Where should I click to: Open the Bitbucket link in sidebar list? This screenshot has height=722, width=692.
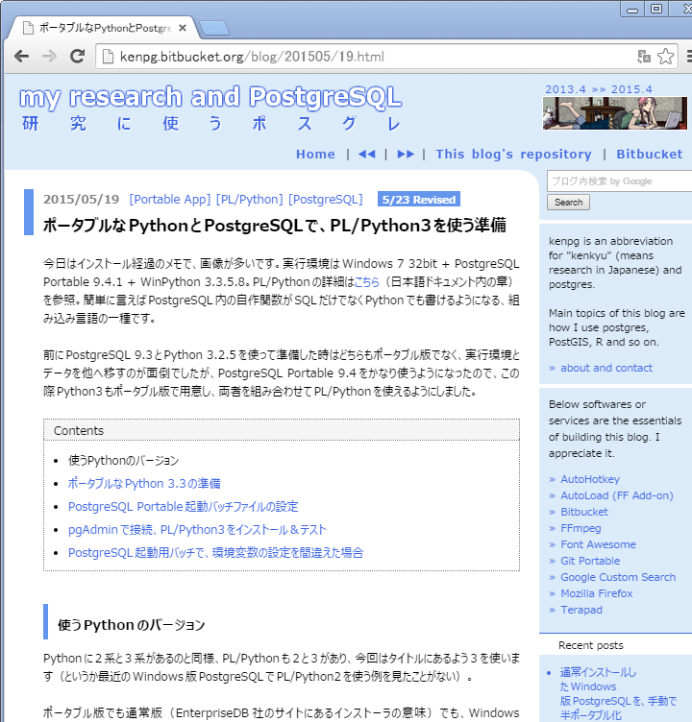point(584,512)
